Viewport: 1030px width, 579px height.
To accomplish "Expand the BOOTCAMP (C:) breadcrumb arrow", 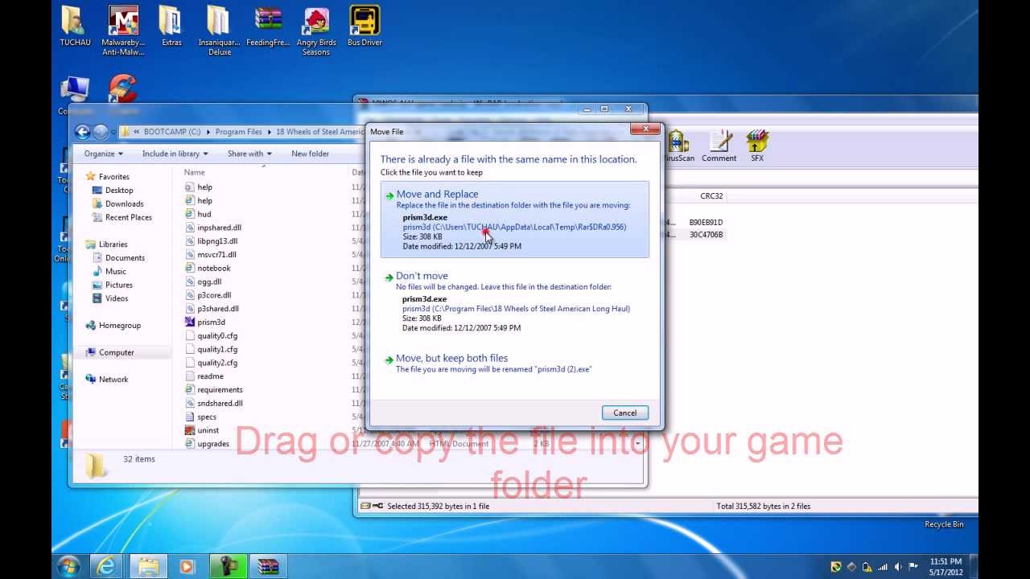I will tap(208, 132).
